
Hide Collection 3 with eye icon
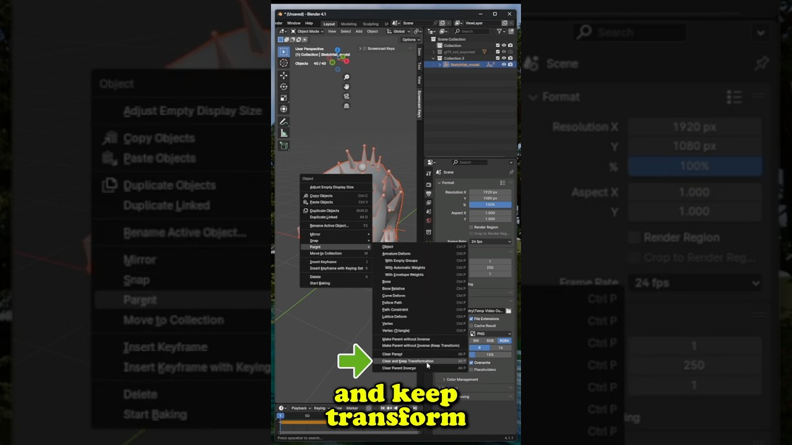(504, 58)
